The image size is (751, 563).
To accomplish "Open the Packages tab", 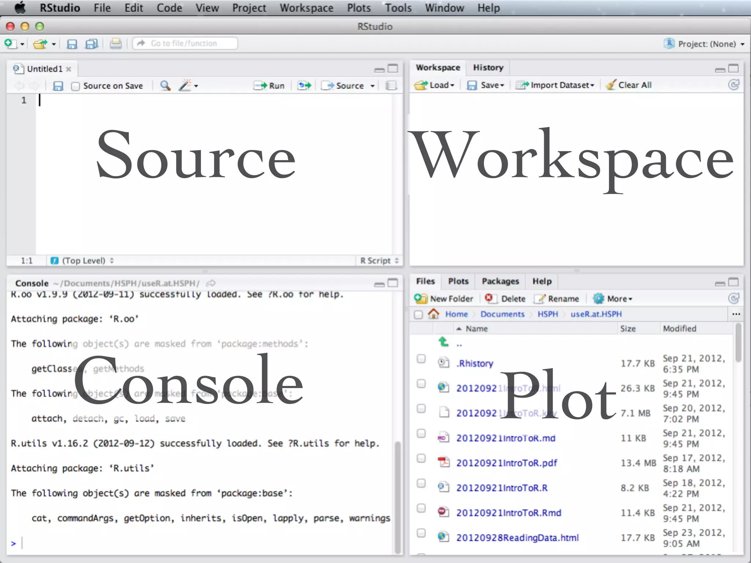I will tap(500, 281).
